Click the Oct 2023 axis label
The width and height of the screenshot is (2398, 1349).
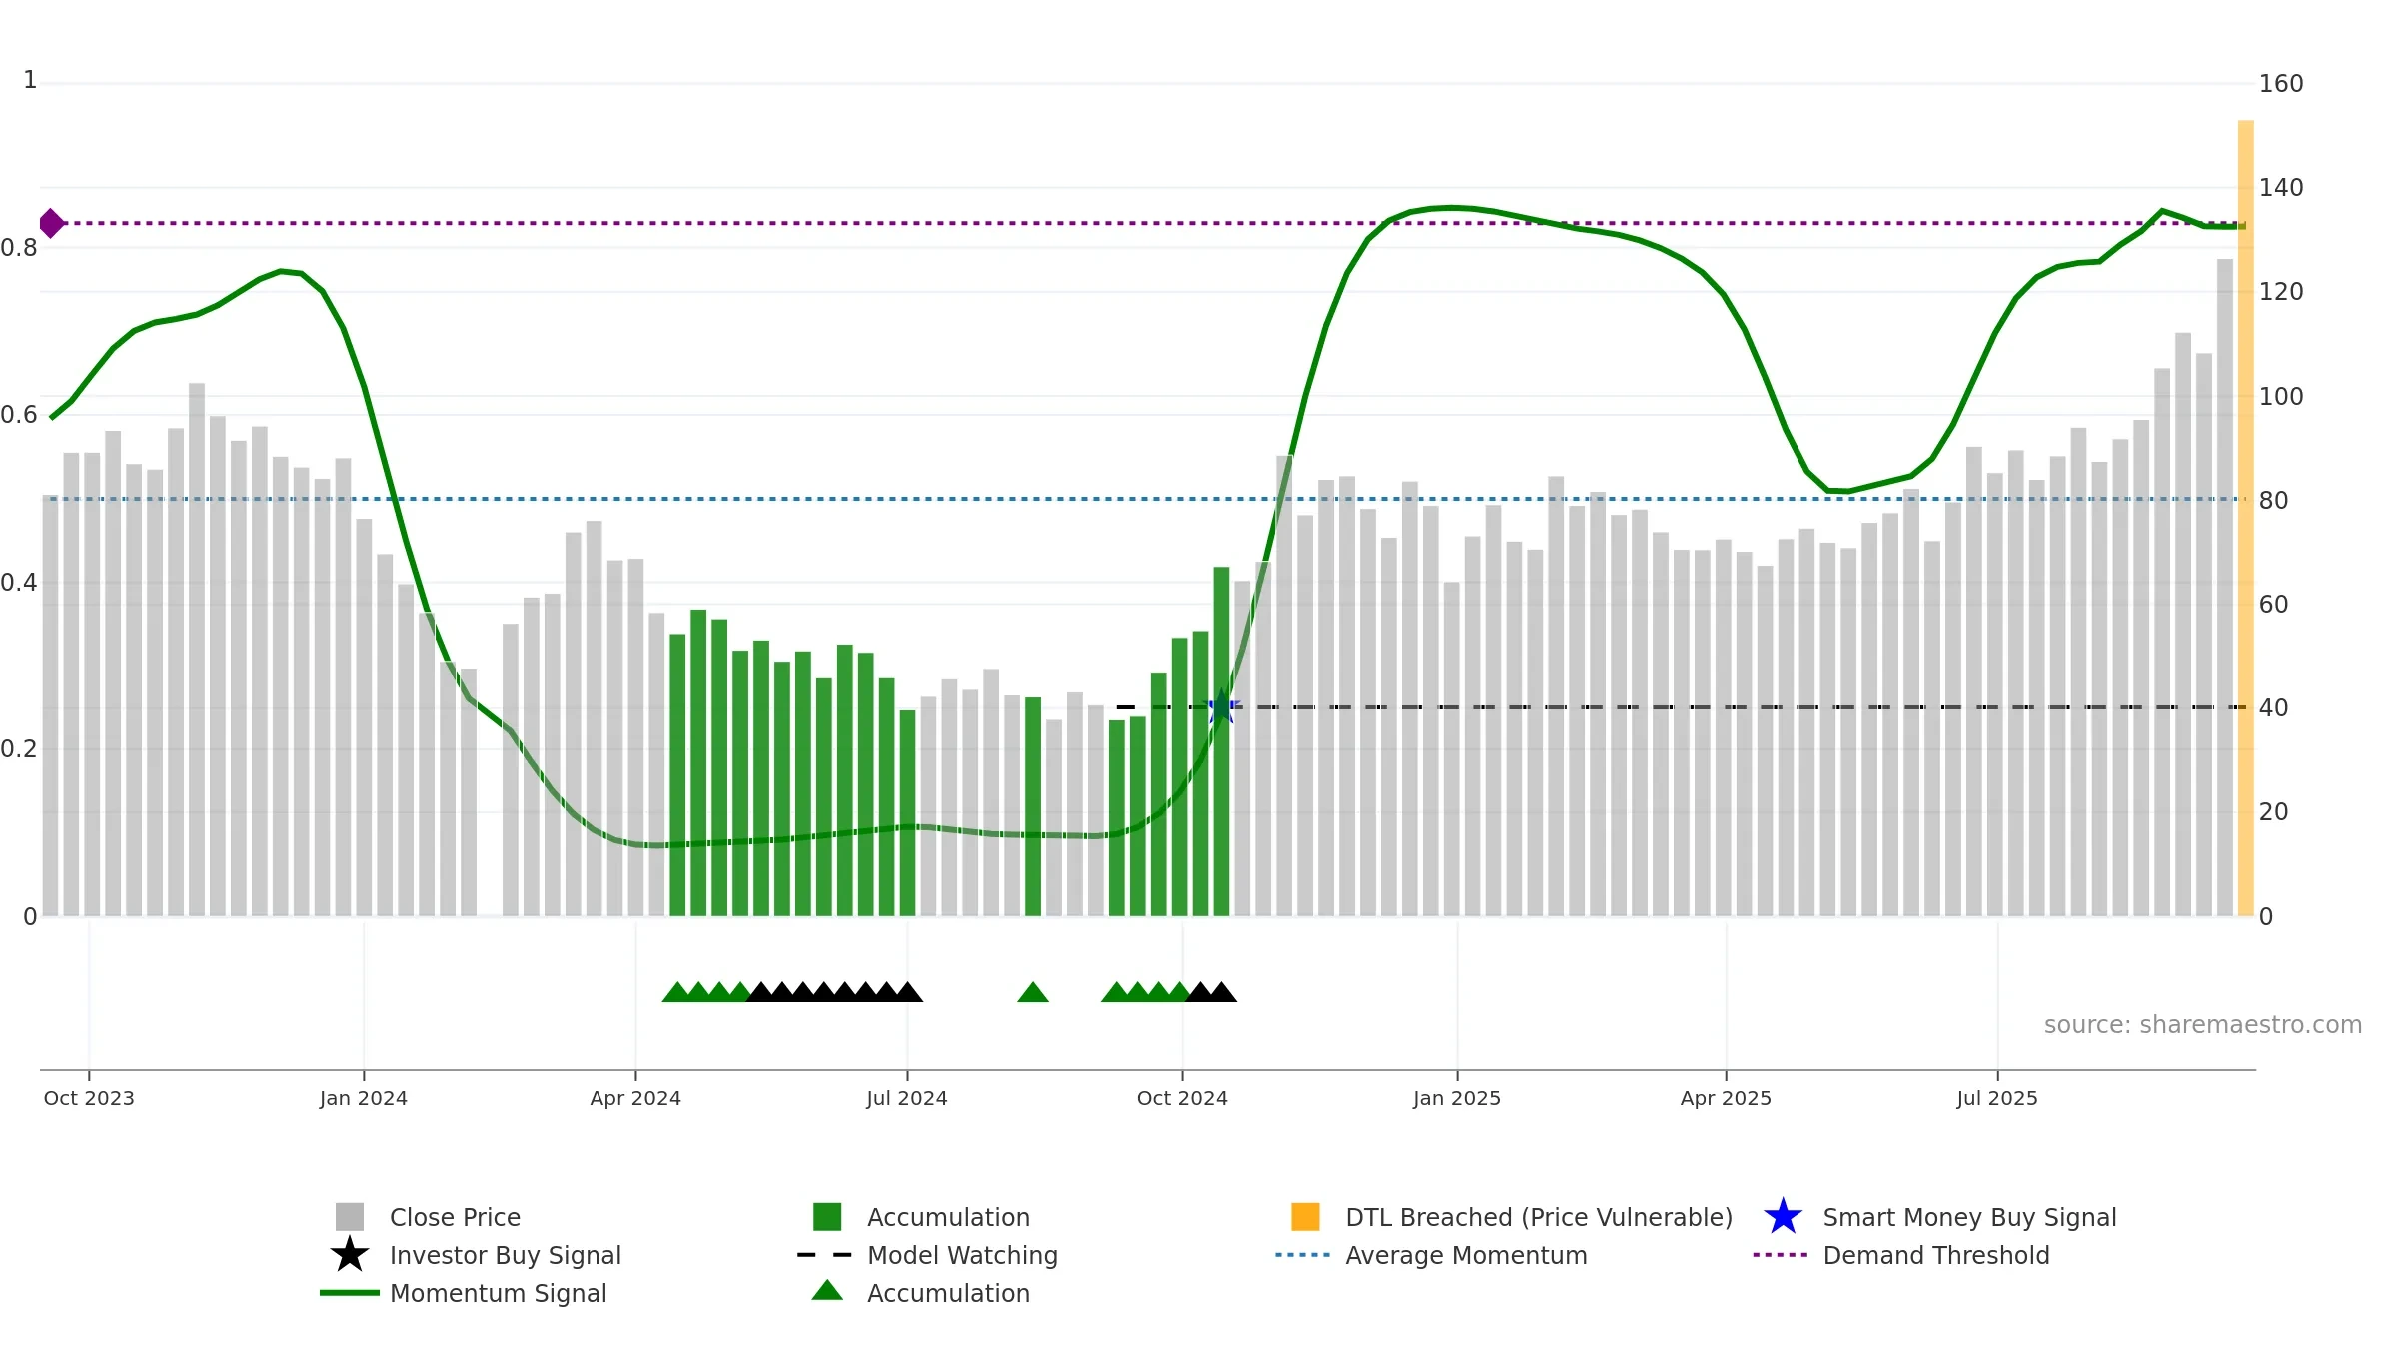pos(89,1098)
